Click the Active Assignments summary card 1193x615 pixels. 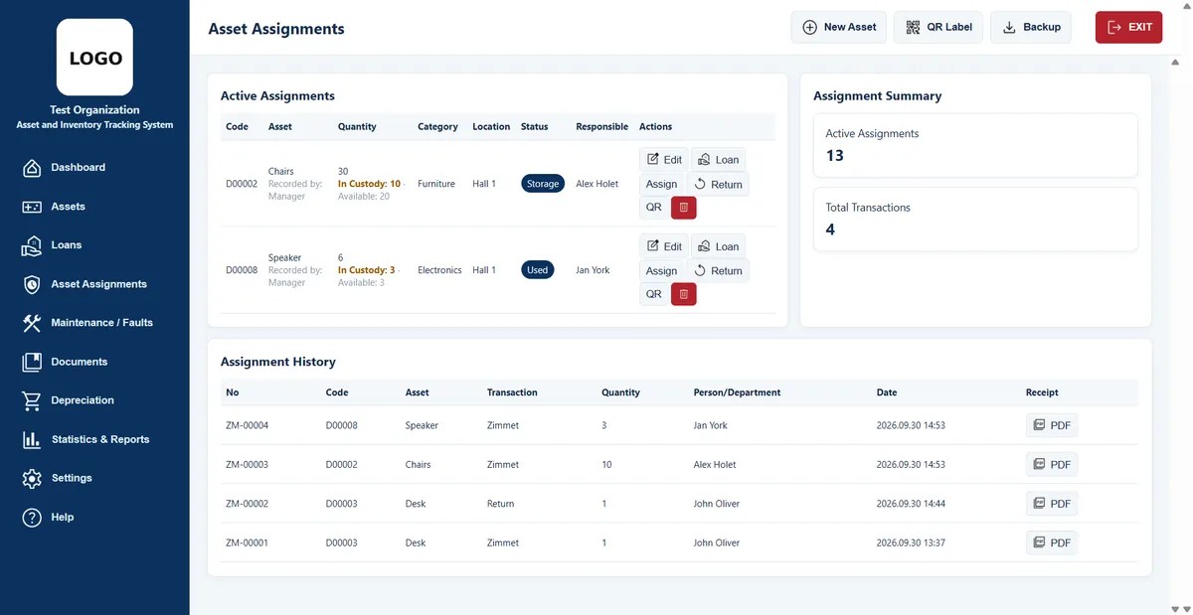pos(975,145)
